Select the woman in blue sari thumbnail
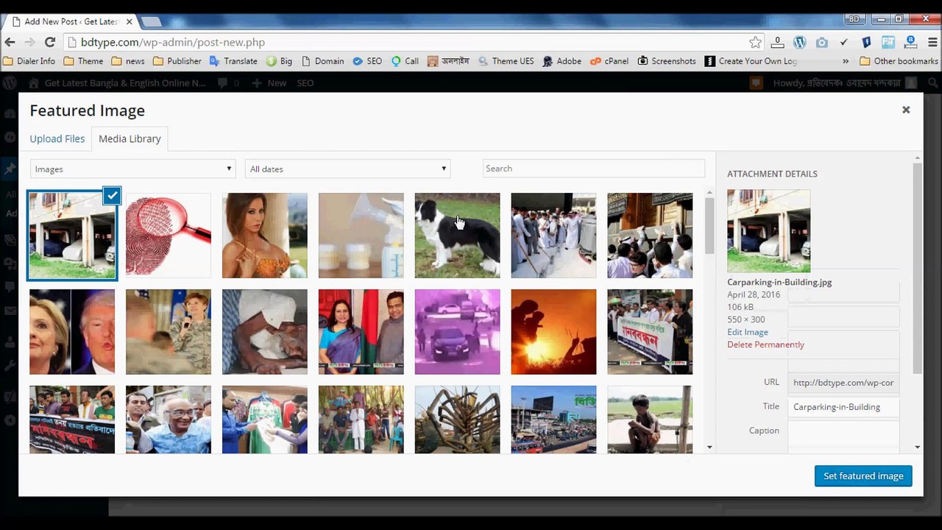 [x=361, y=332]
